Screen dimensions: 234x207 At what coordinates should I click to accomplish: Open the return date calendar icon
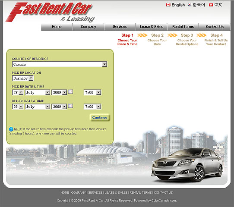pos(70,106)
